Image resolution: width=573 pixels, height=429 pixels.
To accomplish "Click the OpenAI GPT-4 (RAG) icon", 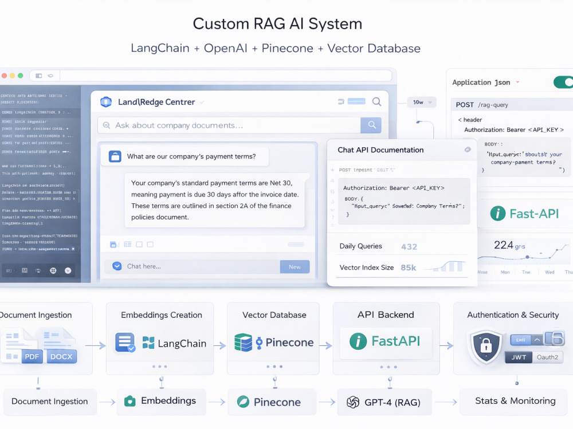I will [x=352, y=402].
